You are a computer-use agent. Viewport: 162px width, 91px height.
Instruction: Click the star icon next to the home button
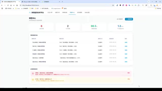(17, 5)
